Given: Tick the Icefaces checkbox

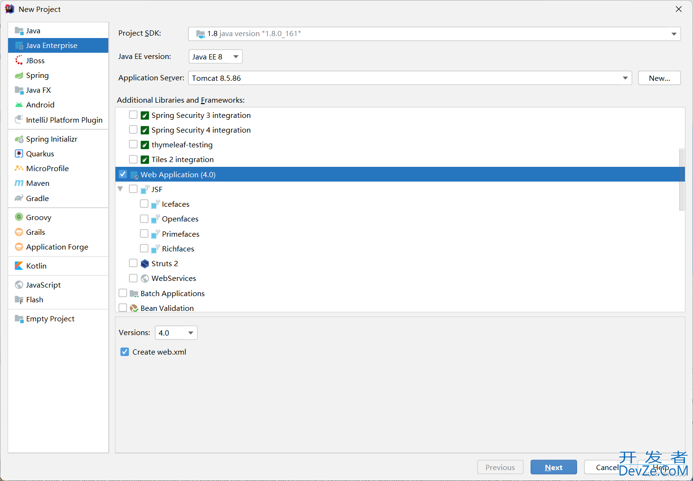Looking at the screenshot, I should 144,204.
